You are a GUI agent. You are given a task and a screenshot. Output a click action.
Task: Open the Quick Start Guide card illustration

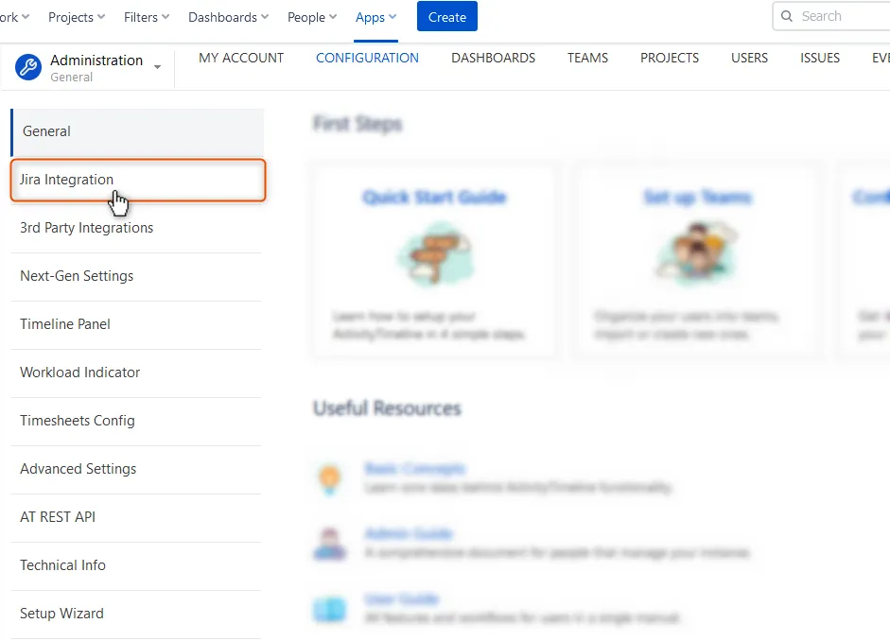point(434,253)
